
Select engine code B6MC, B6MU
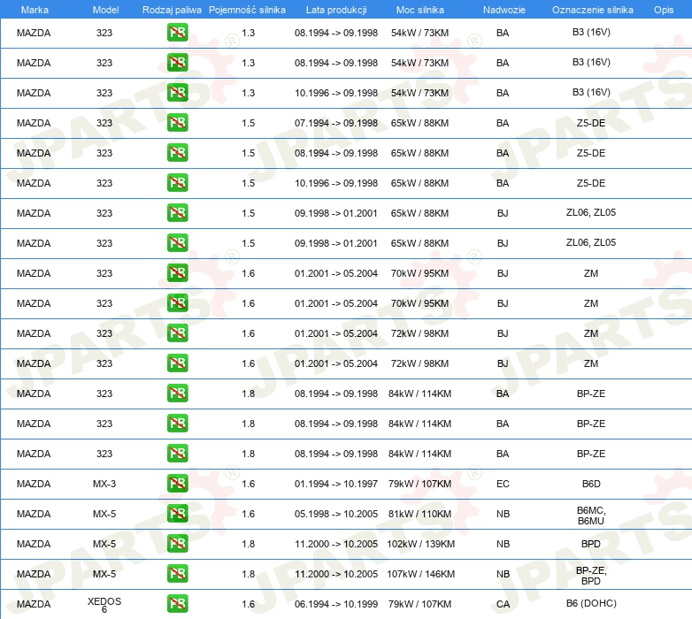click(591, 516)
